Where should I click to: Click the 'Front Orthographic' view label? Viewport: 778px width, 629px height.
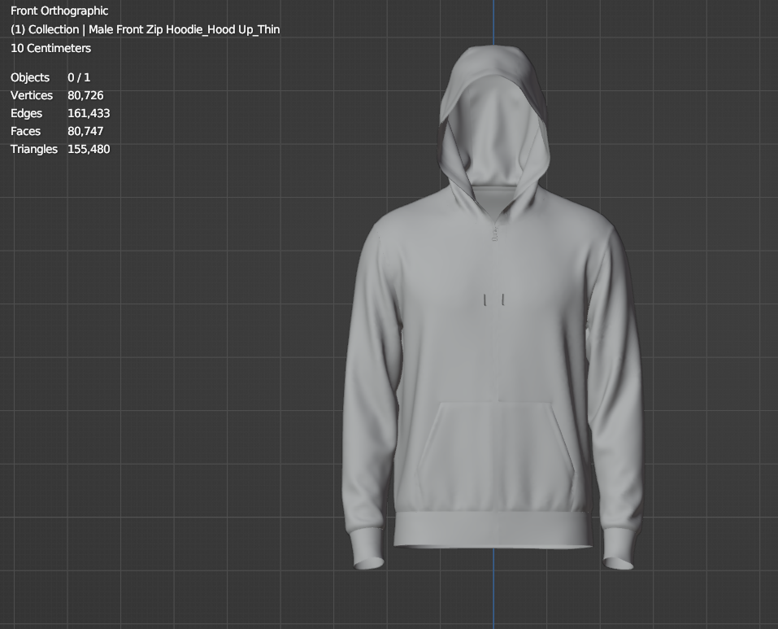click(59, 11)
